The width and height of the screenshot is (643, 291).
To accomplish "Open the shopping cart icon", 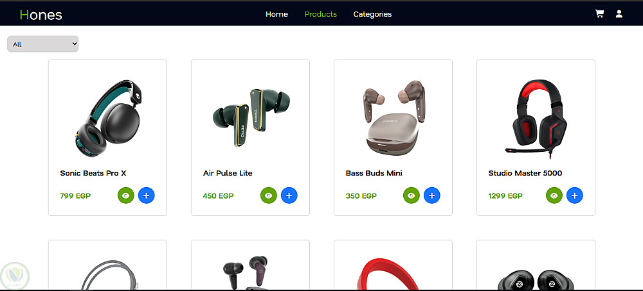I will (x=599, y=14).
